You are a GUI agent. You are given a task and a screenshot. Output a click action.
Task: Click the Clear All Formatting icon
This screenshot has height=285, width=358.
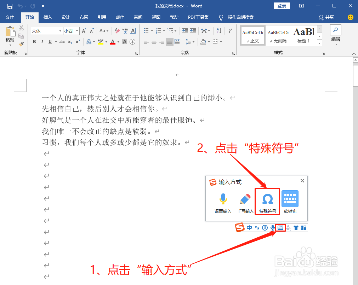[x=117, y=30]
